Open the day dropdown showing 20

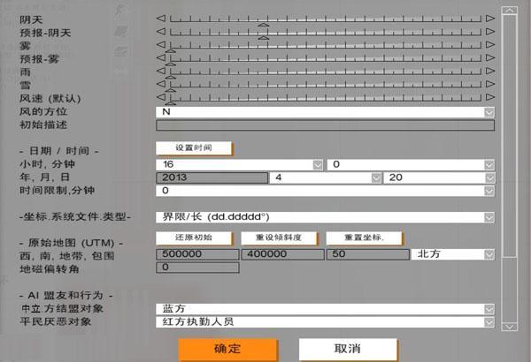click(x=439, y=177)
